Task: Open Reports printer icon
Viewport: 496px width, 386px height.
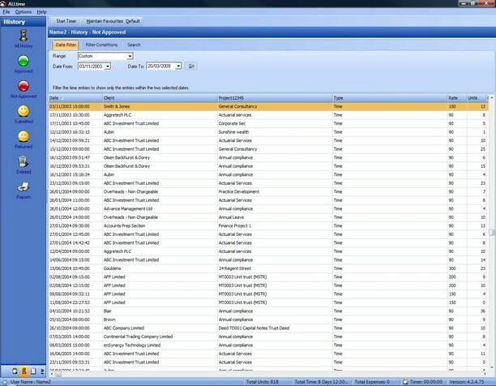Action: (24, 187)
